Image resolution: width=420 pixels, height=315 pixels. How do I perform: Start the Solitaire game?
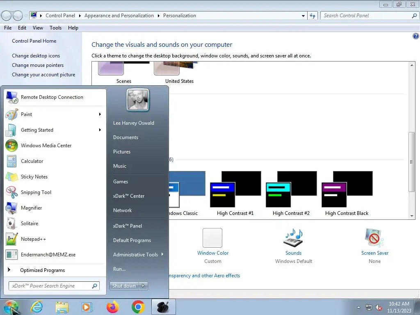click(55, 224)
